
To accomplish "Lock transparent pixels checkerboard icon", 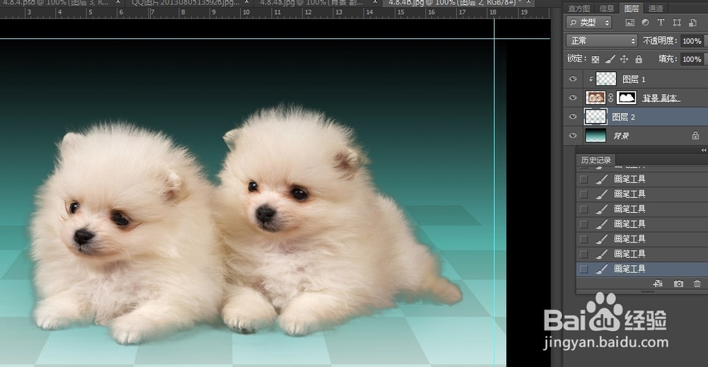I will (595, 59).
